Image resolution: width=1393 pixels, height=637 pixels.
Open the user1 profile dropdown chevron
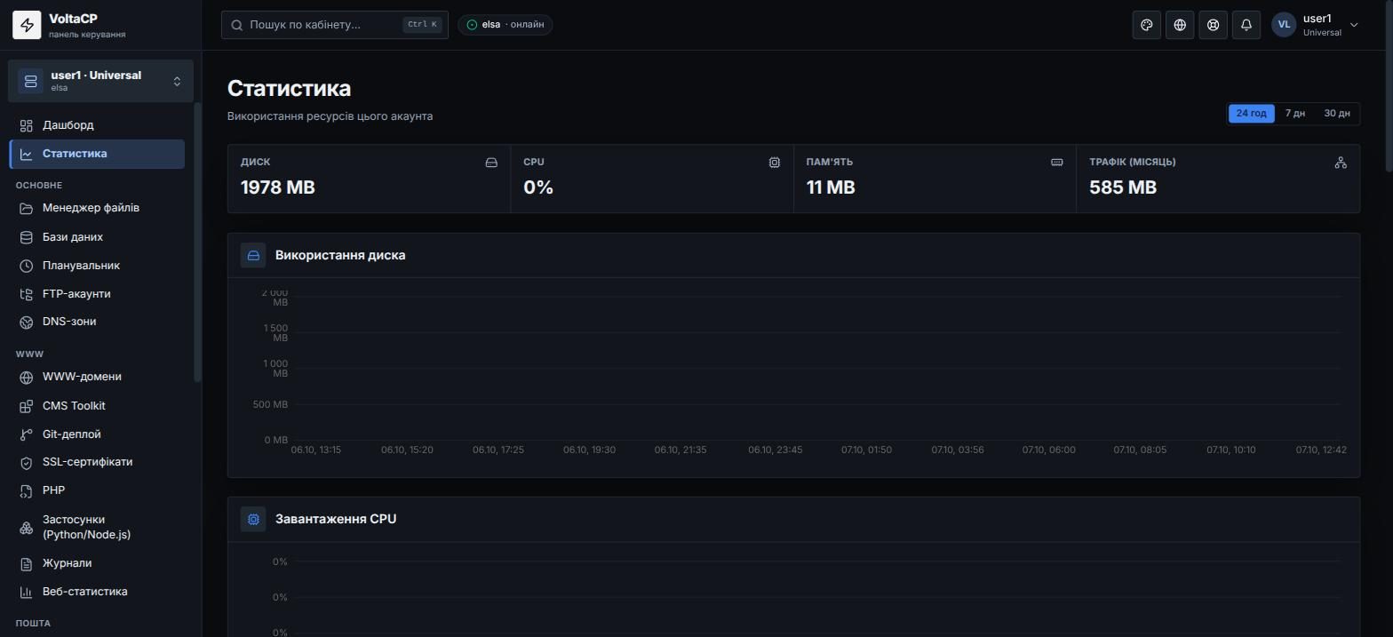tap(1354, 25)
